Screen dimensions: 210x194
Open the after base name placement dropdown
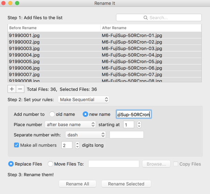(x=70, y=124)
